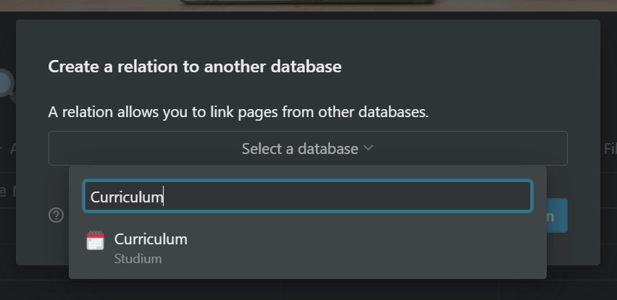Viewport: 617px width, 300px height.
Task: Click the partially hidden blue create button
Action: [x=557, y=215]
